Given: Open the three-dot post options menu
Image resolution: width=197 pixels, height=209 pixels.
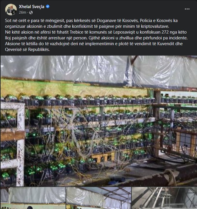Looking at the screenshot, I should (187, 9).
